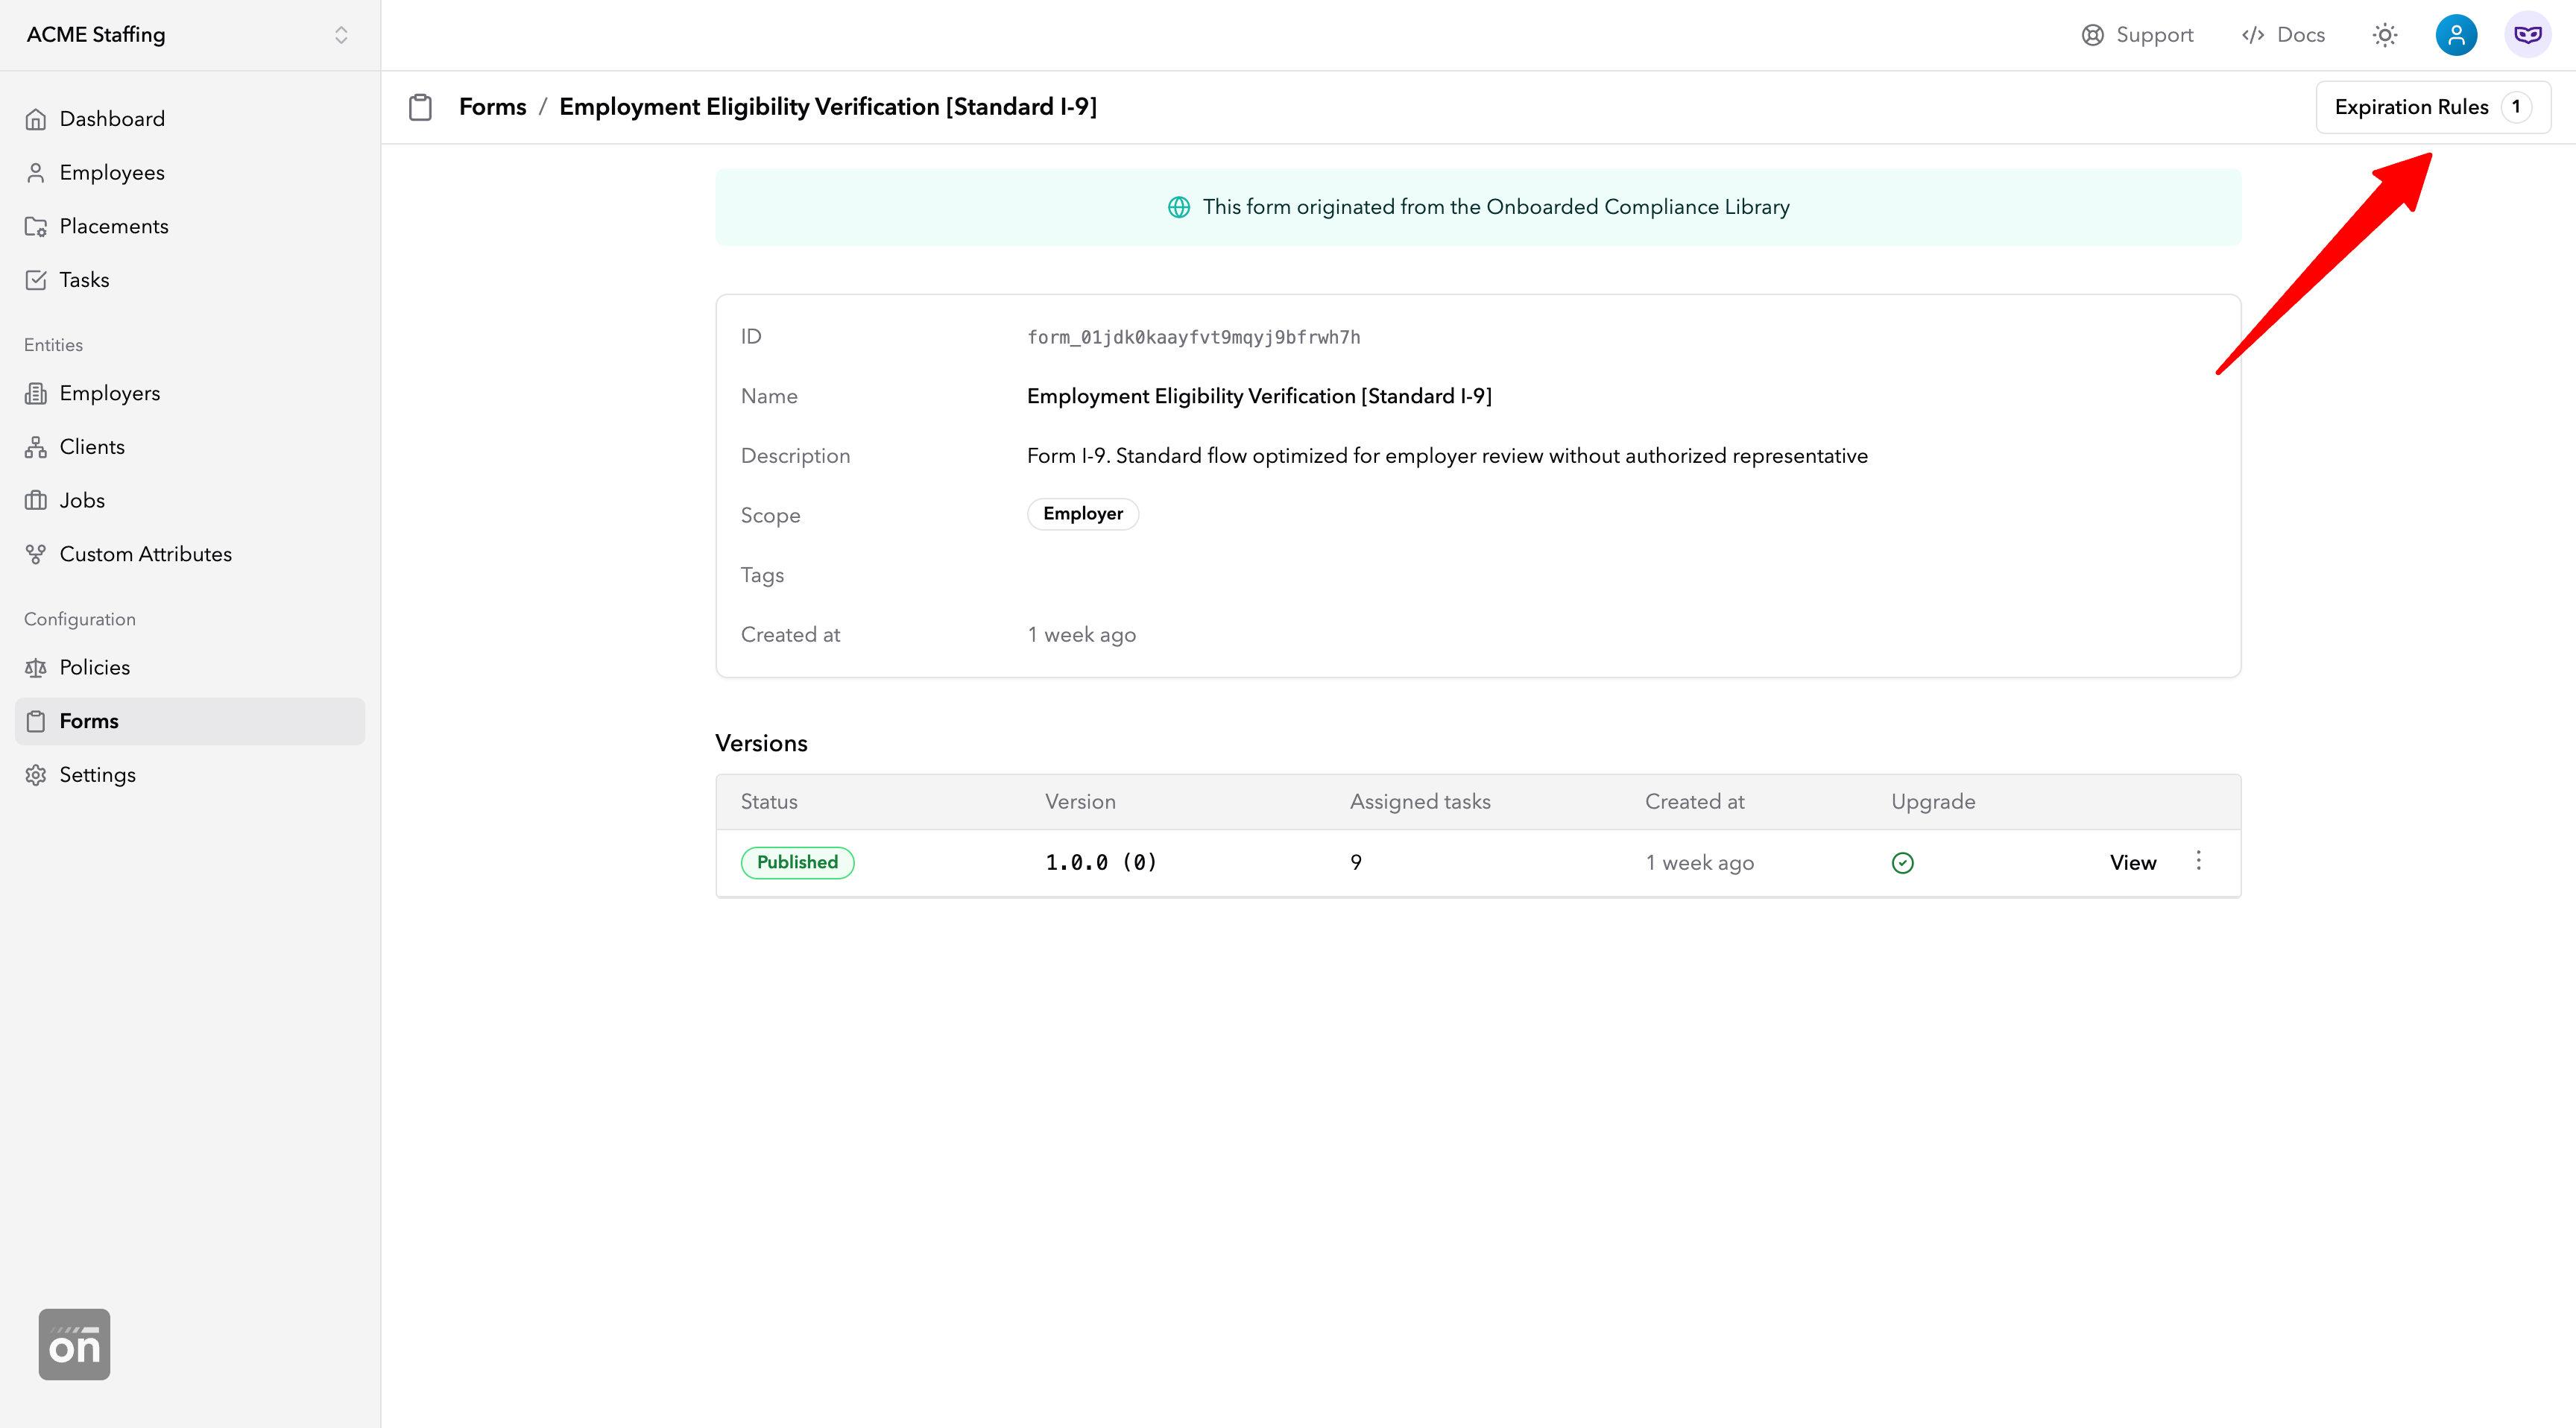The height and width of the screenshot is (1428, 2576).
Task: Navigate to Placements section
Action: (x=114, y=226)
